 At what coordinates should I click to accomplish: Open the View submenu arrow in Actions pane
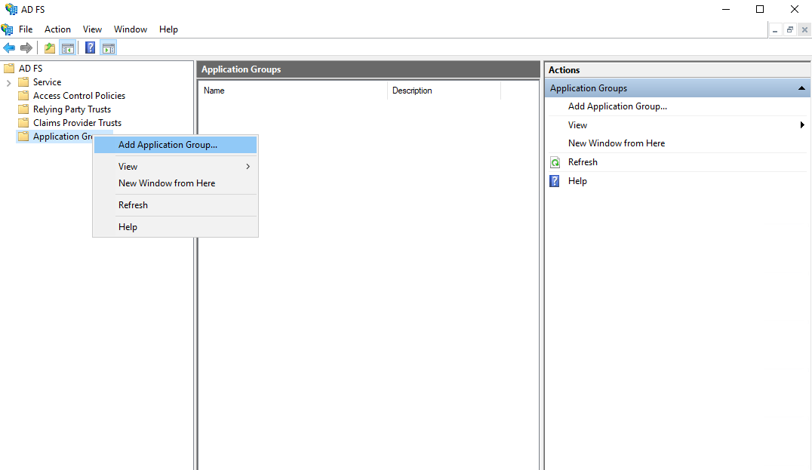802,125
